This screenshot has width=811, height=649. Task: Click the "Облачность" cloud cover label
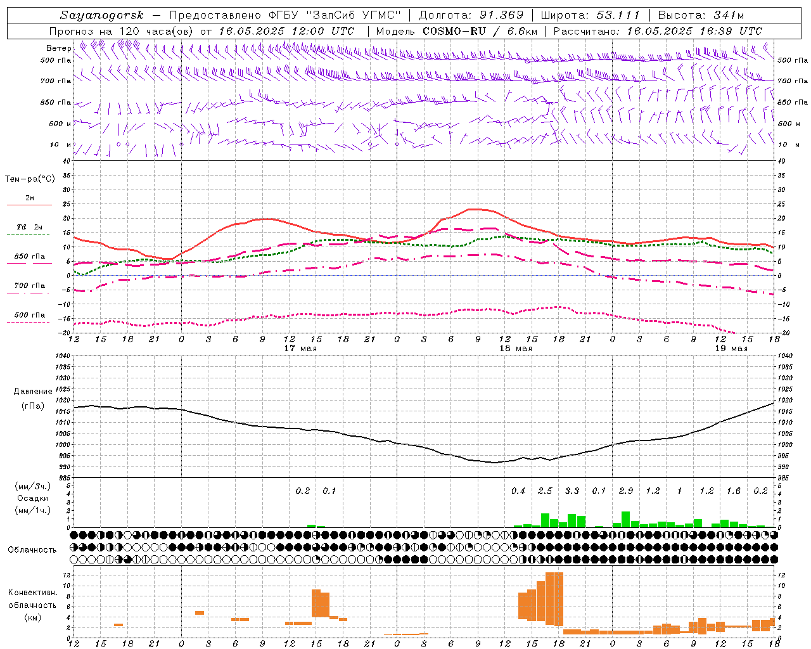[32, 549]
